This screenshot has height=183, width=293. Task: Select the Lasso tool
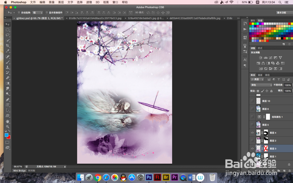point(8,35)
